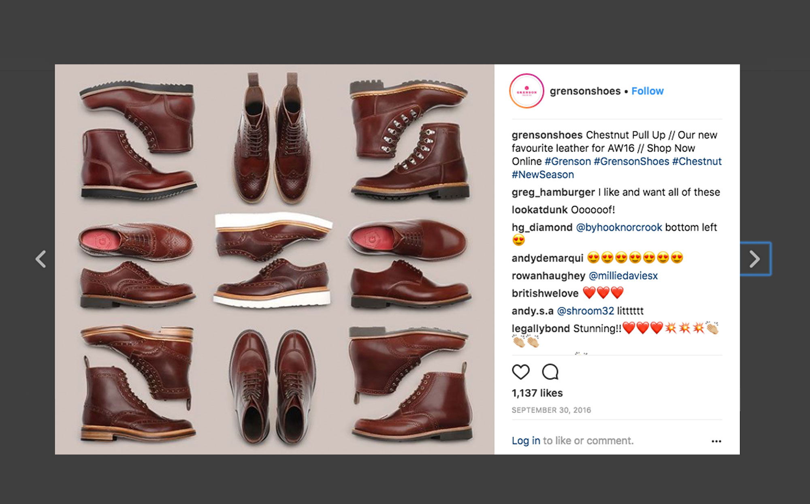View the 1,137 likes list
This screenshot has height=504, width=810.
pos(537,393)
